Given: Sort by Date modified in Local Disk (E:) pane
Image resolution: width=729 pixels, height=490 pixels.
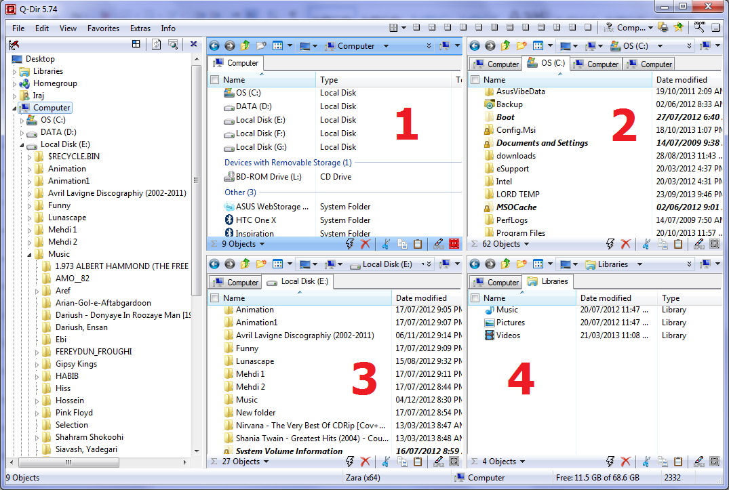Looking at the screenshot, I should pyautogui.click(x=427, y=298).
